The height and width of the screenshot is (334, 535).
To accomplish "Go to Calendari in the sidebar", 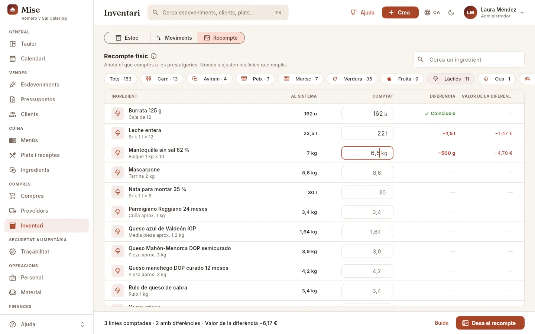I will coord(47,59).
